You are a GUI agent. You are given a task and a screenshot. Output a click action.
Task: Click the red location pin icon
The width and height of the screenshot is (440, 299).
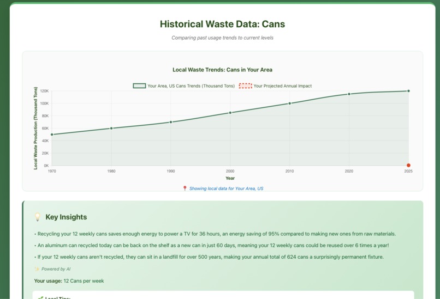185,188
